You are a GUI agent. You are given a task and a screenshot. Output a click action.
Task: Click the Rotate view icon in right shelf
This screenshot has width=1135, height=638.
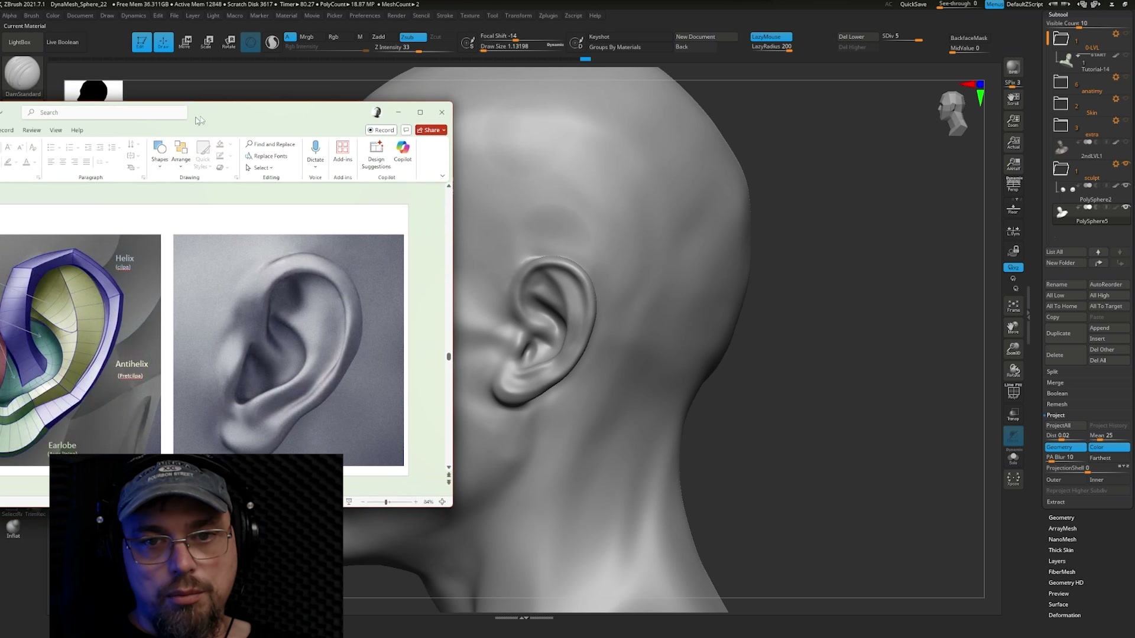coord(1013,370)
